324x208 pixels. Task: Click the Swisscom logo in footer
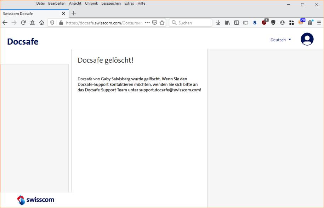click(35, 200)
